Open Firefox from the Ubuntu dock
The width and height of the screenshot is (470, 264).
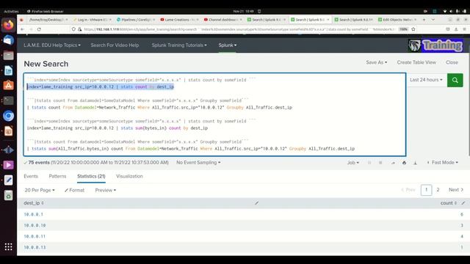[x=8, y=25]
